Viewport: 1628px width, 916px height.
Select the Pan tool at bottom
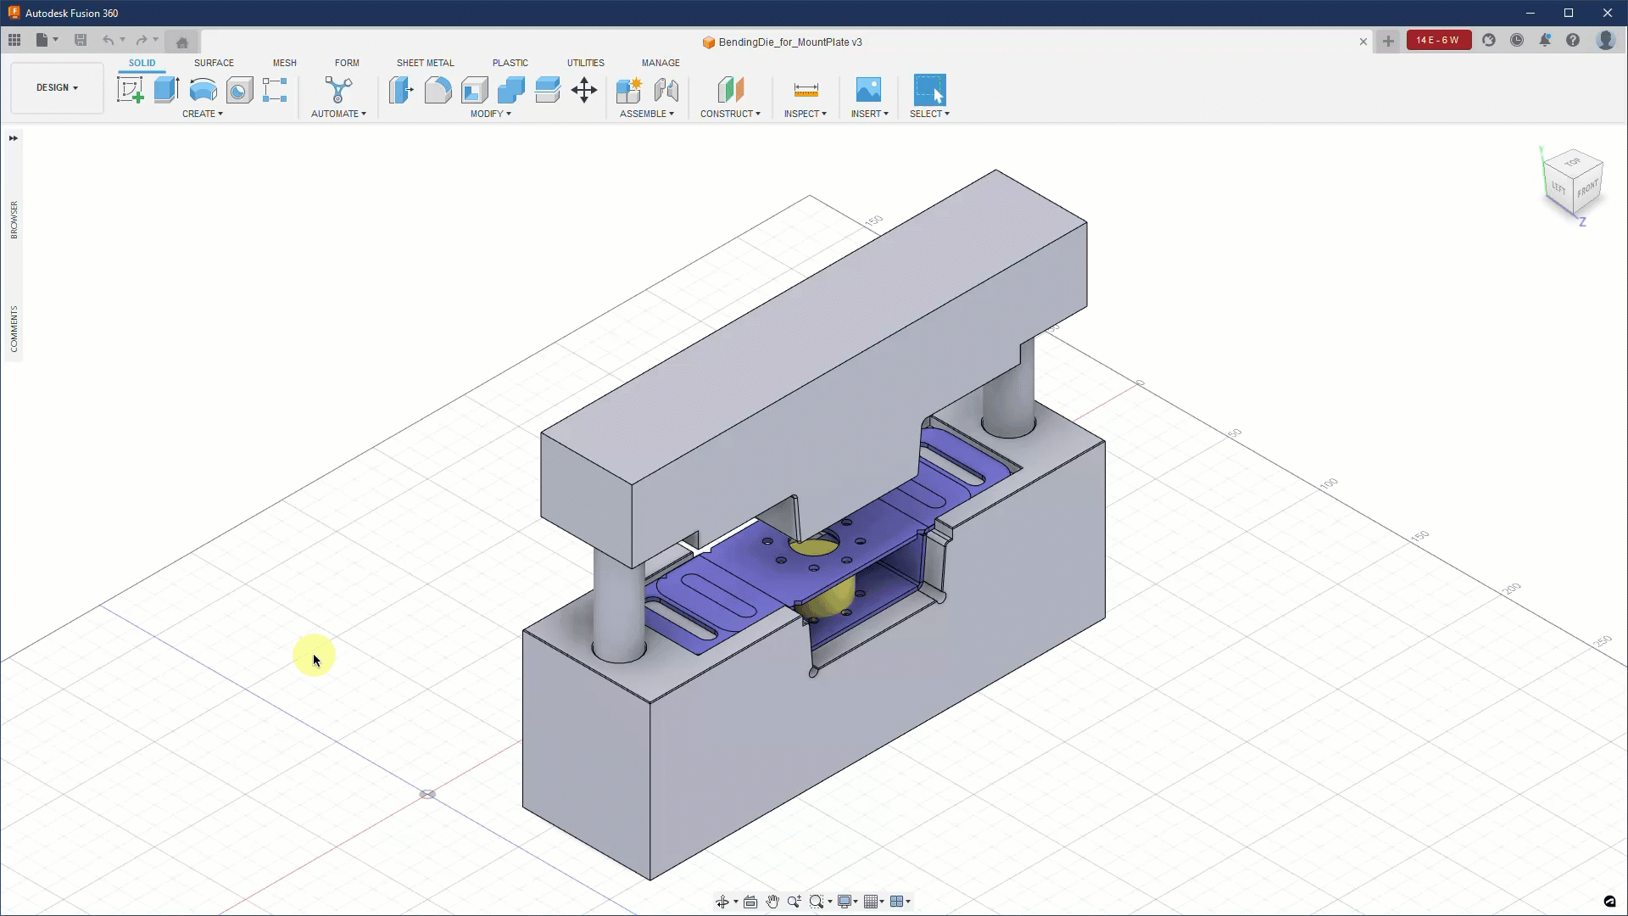point(773,902)
